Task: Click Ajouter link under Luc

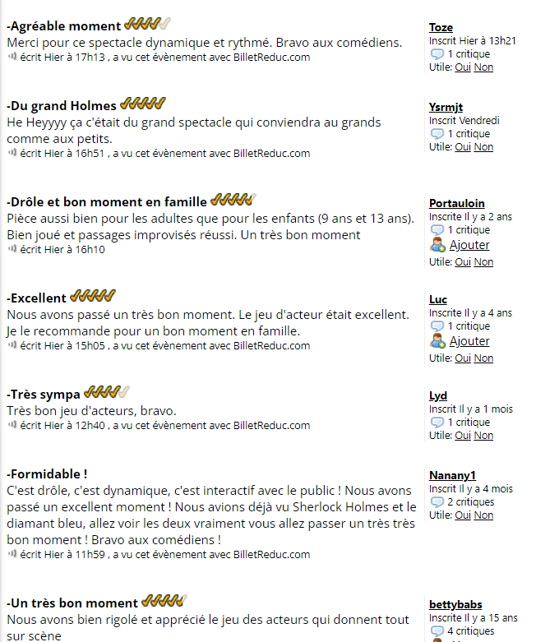Action: tap(469, 341)
